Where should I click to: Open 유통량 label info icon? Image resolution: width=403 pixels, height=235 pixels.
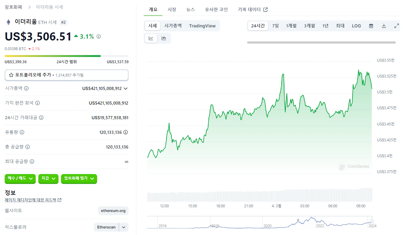pyautogui.click(x=22, y=132)
